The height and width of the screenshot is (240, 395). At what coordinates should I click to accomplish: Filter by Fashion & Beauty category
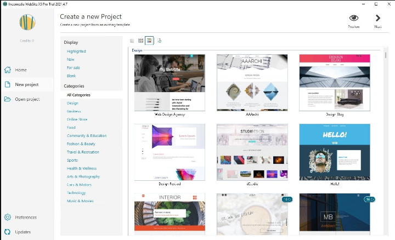[81, 144]
